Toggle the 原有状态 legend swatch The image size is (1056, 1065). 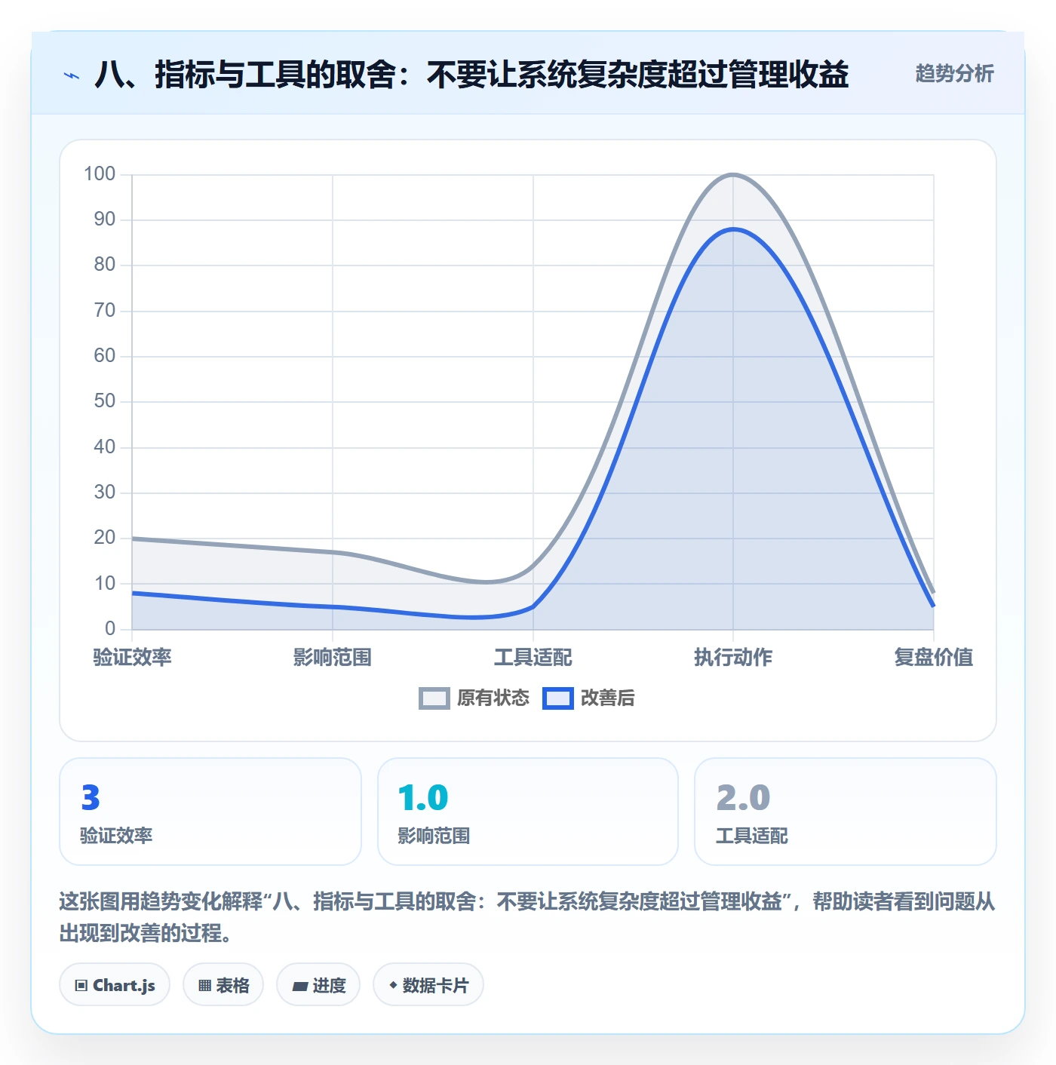[x=434, y=698]
